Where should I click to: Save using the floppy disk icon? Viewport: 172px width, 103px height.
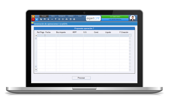(x=45, y=19)
